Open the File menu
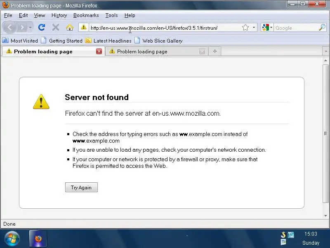This screenshot has width=330, height=248. tap(8, 15)
